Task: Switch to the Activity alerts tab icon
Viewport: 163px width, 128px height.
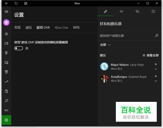Action: point(153,12)
